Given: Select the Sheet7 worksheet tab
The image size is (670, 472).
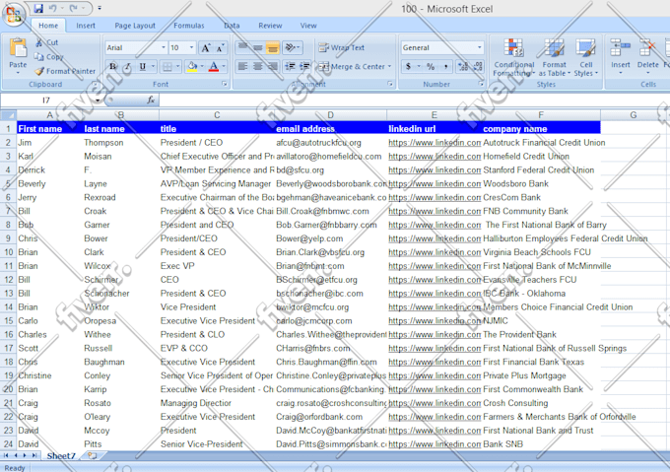Looking at the screenshot, I should pos(61,456).
